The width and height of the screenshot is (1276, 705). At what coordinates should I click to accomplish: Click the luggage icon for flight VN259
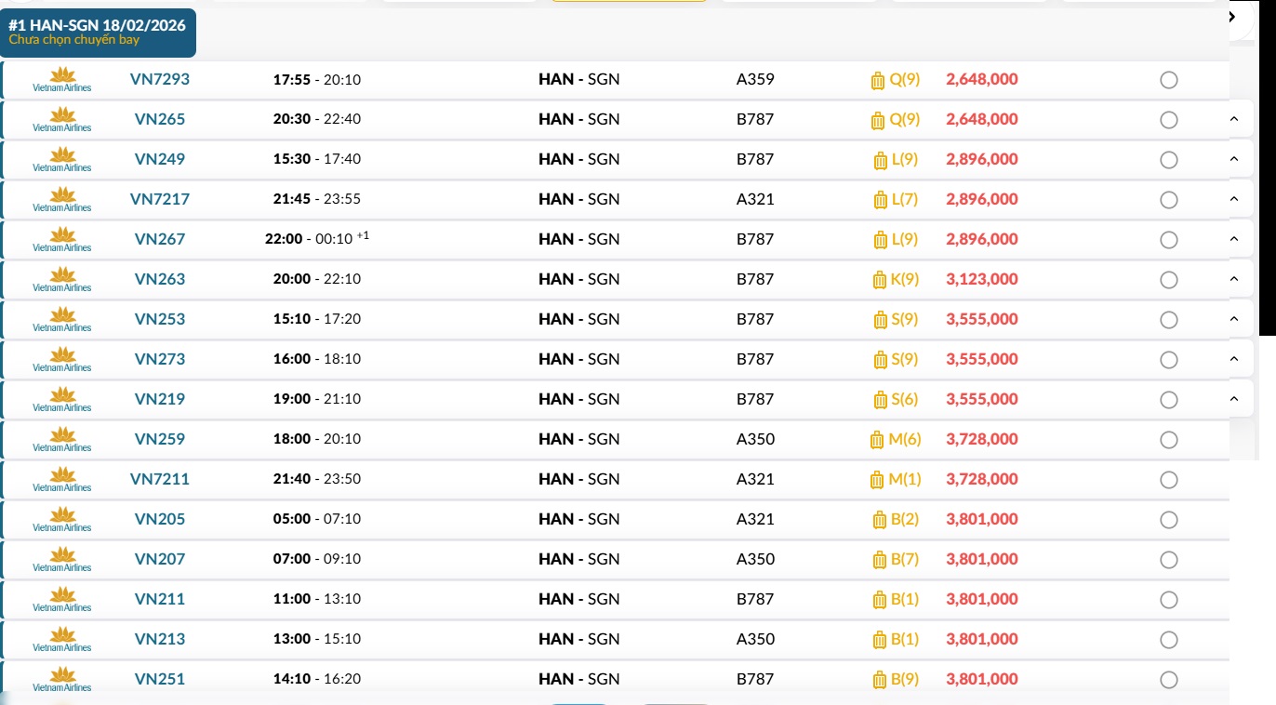click(x=876, y=440)
